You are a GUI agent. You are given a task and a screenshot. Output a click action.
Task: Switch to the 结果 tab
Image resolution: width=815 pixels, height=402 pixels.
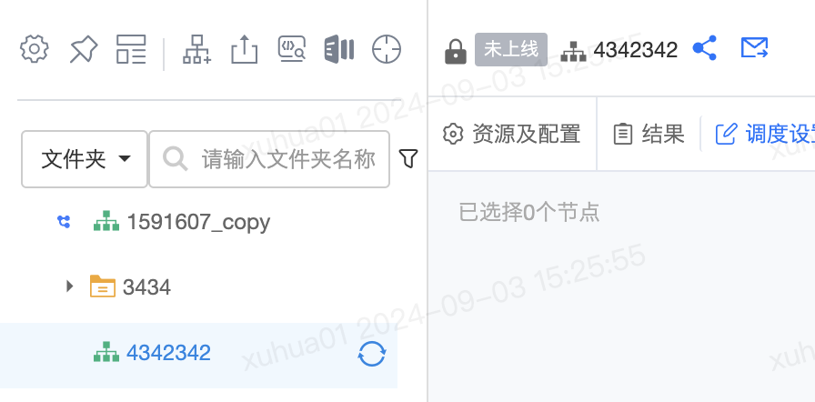649,134
